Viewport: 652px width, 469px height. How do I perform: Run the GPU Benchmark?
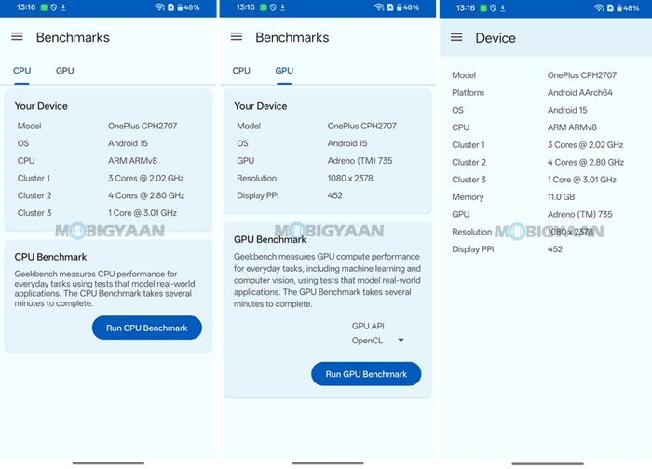366,374
